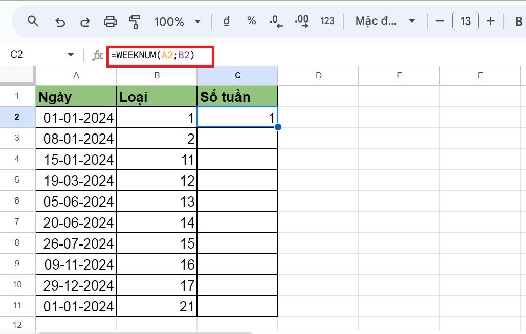Click the Số tuần header cell
Image resolution: width=526 pixels, height=334 pixels.
[237, 96]
